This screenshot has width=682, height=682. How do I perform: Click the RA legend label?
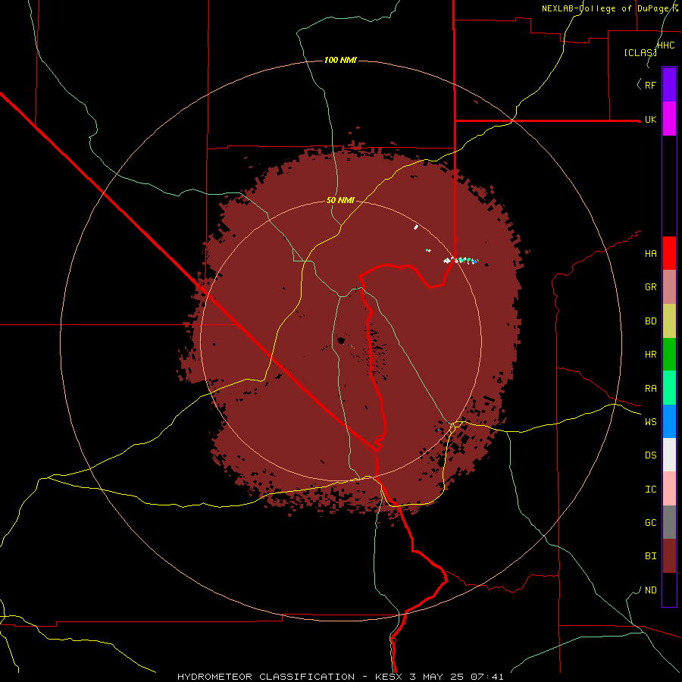[650, 388]
